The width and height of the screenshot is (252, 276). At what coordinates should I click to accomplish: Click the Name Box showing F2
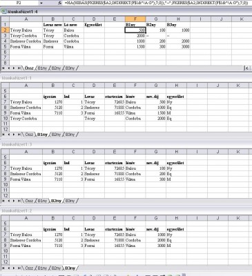19,3
